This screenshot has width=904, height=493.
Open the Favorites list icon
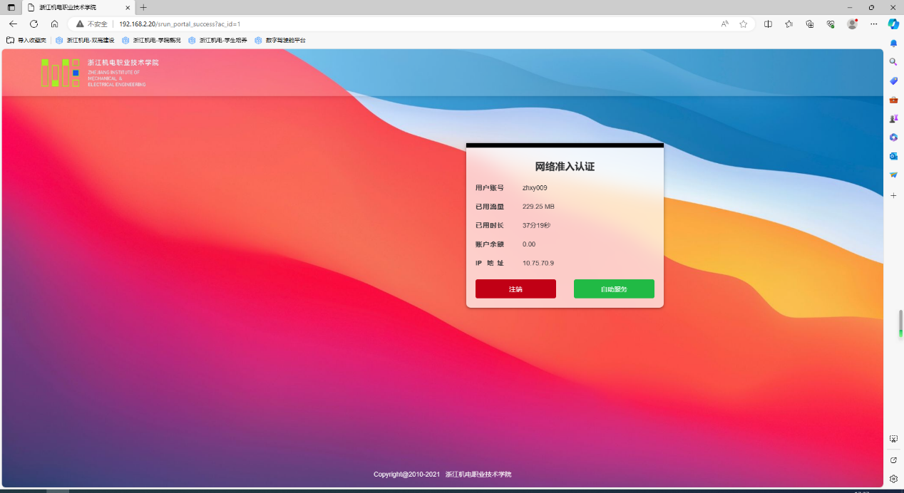pyautogui.click(x=789, y=24)
